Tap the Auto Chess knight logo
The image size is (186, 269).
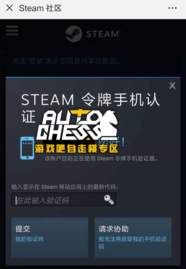(77, 125)
